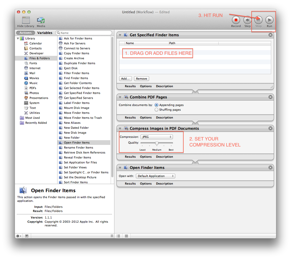Run the workflow
291x259 pixels.
(269, 20)
